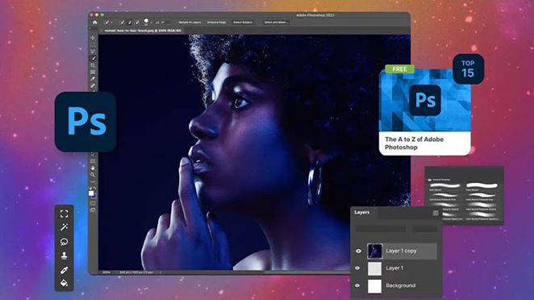Enable the Sample All Layers checkbox
The height and width of the screenshot is (300, 534).
point(176,23)
